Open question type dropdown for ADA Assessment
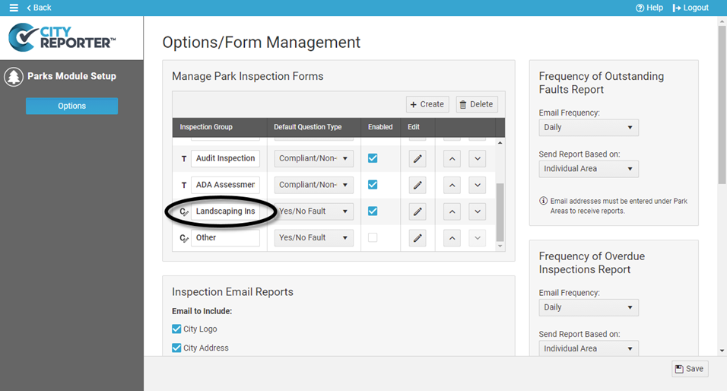Screen dimensions: 727x391 point(314,185)
